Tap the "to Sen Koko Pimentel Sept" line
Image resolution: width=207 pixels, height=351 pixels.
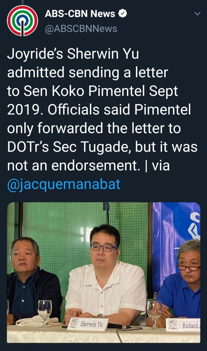(92, 91)
